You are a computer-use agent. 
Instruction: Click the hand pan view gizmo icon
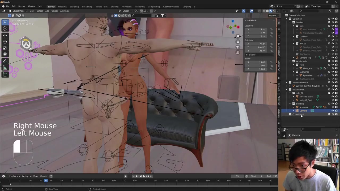pyautogui.click(x=238, y=42)
